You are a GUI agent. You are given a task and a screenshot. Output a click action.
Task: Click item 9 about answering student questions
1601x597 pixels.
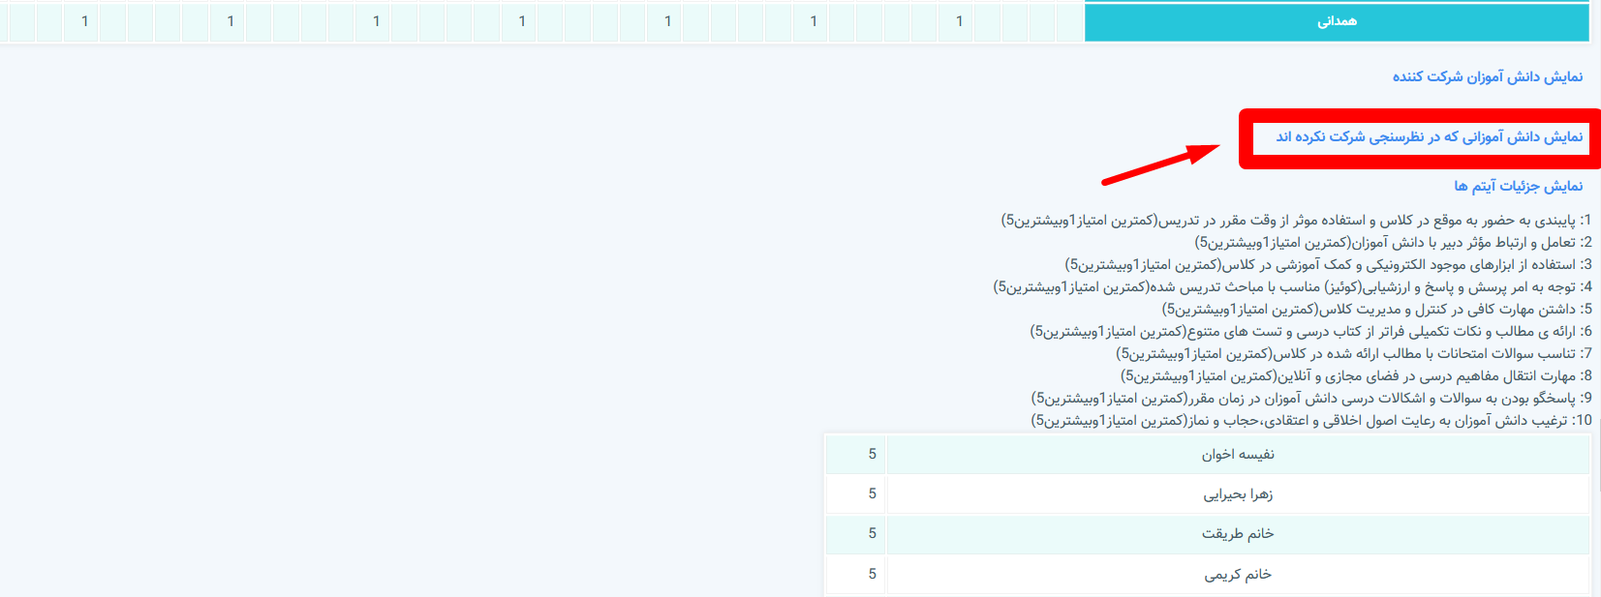coord(1310,399)
